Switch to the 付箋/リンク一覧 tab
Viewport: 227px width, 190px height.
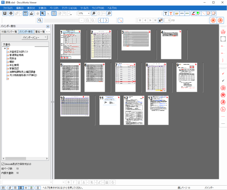tap(9, 31)
